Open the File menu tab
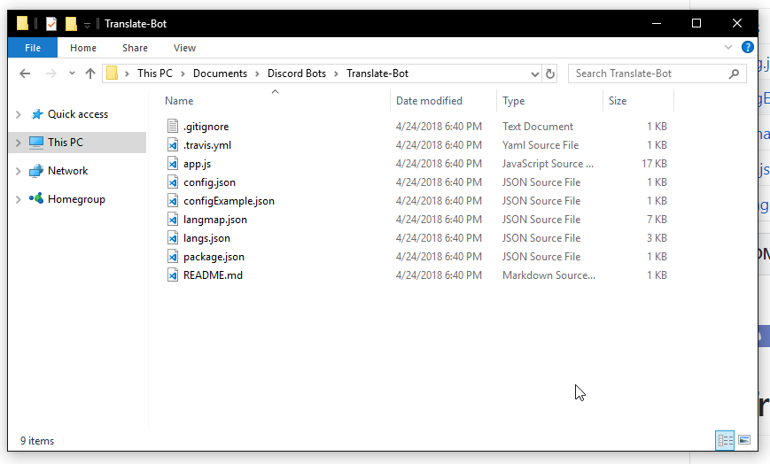Screen dimensions: 770x464 point(33,48)
